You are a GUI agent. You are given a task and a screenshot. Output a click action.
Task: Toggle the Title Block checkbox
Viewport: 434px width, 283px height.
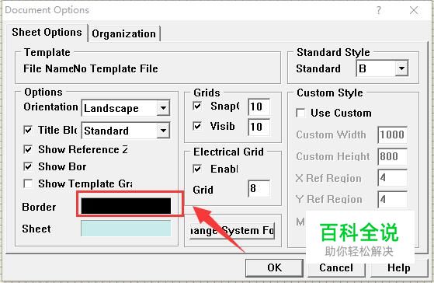pyautogui.click(x=28, y=130)
